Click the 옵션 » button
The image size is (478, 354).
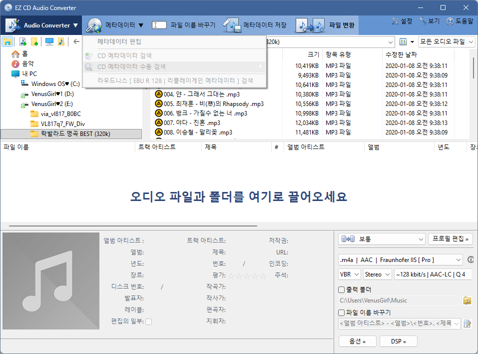pos(357,341)
